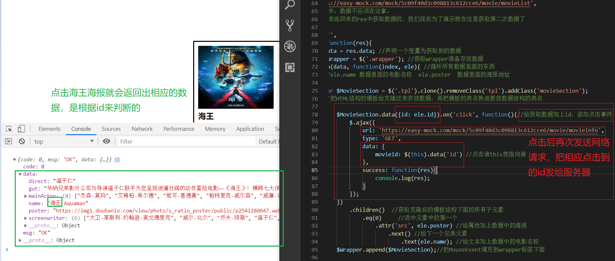This screenshot has width=615, height=261.
Task: Expand the __proto__ under data
Action: 26,226
